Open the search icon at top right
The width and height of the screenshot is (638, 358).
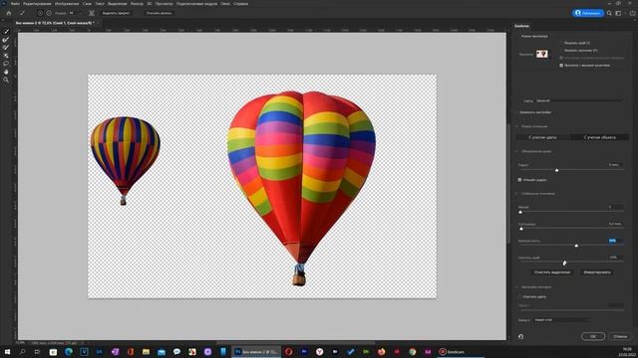tap(609, 13)
